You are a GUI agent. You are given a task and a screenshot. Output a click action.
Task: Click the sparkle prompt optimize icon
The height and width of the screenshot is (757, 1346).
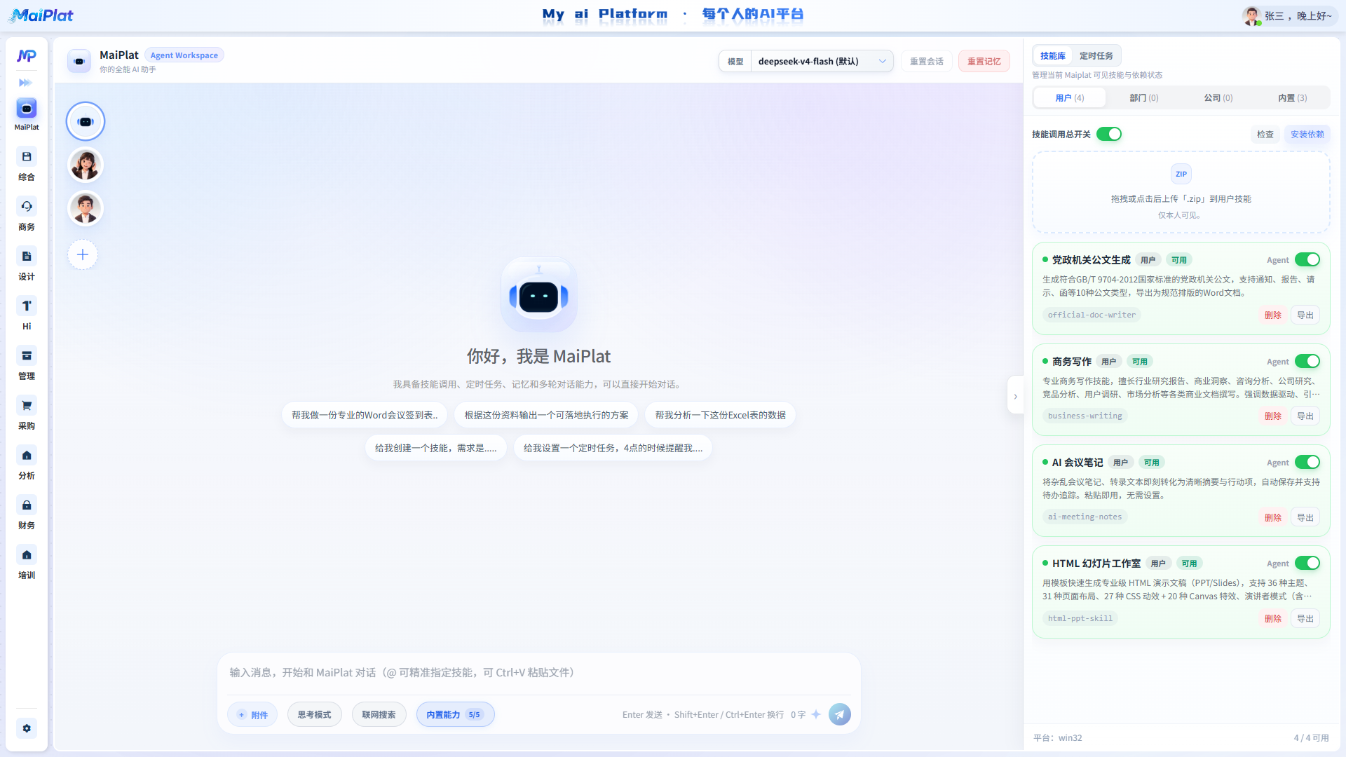(816, 714)
